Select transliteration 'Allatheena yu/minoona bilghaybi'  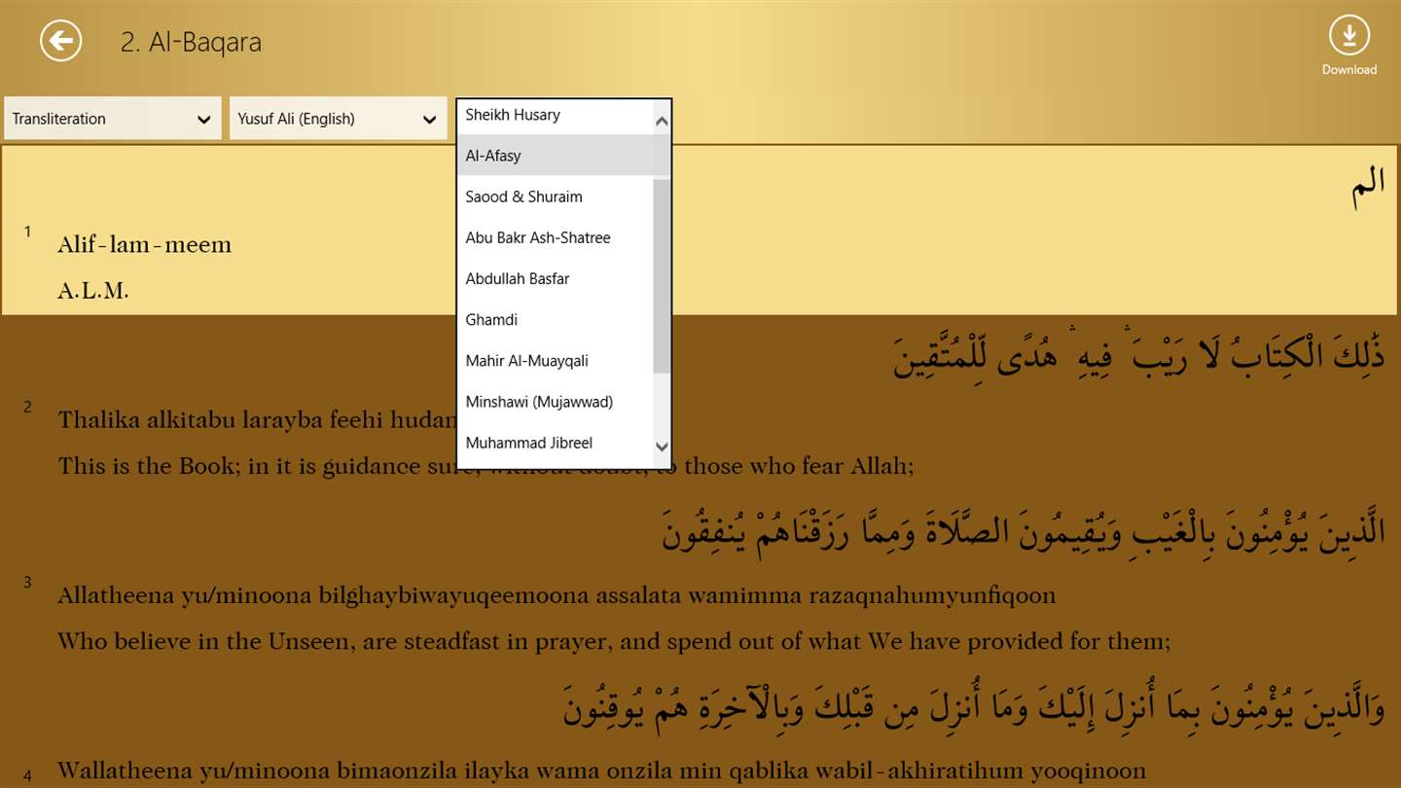click(x=557, y=595)
